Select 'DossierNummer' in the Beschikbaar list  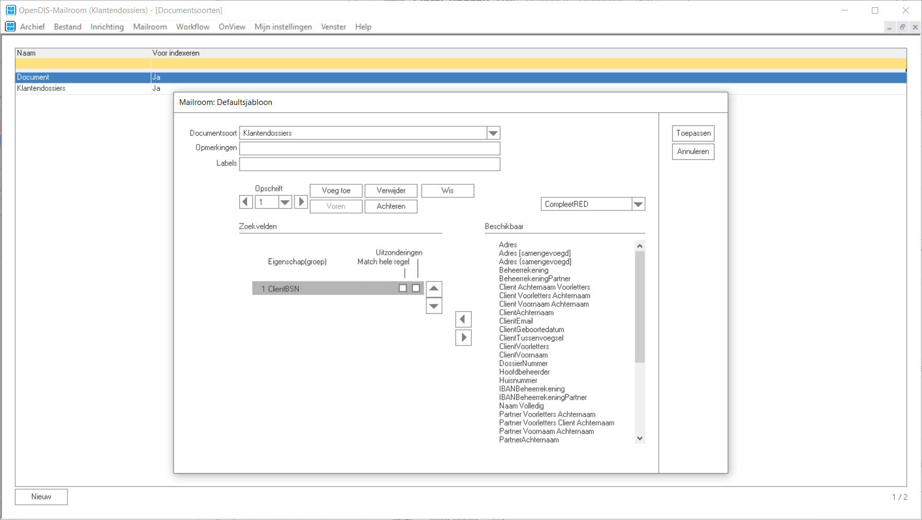pos(523,363)
